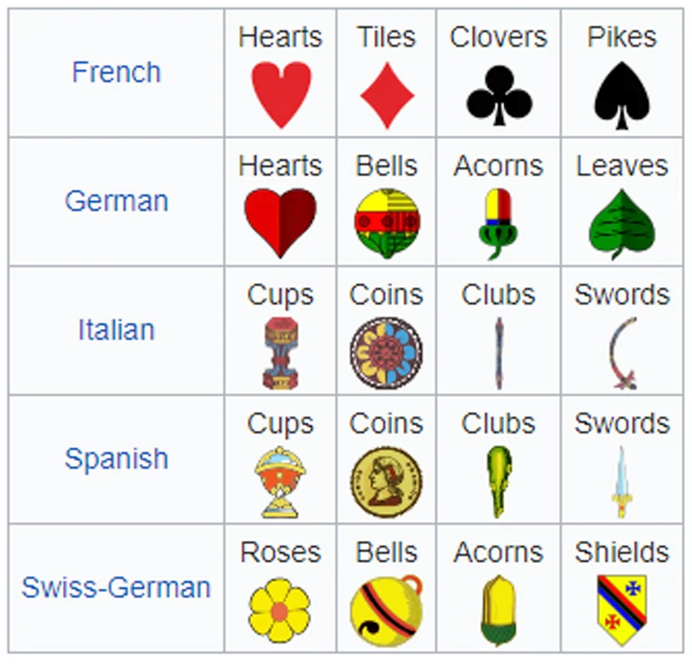Click the Spanish link
Viewport: 692px width, 664px height.
(x=116, y=458)
